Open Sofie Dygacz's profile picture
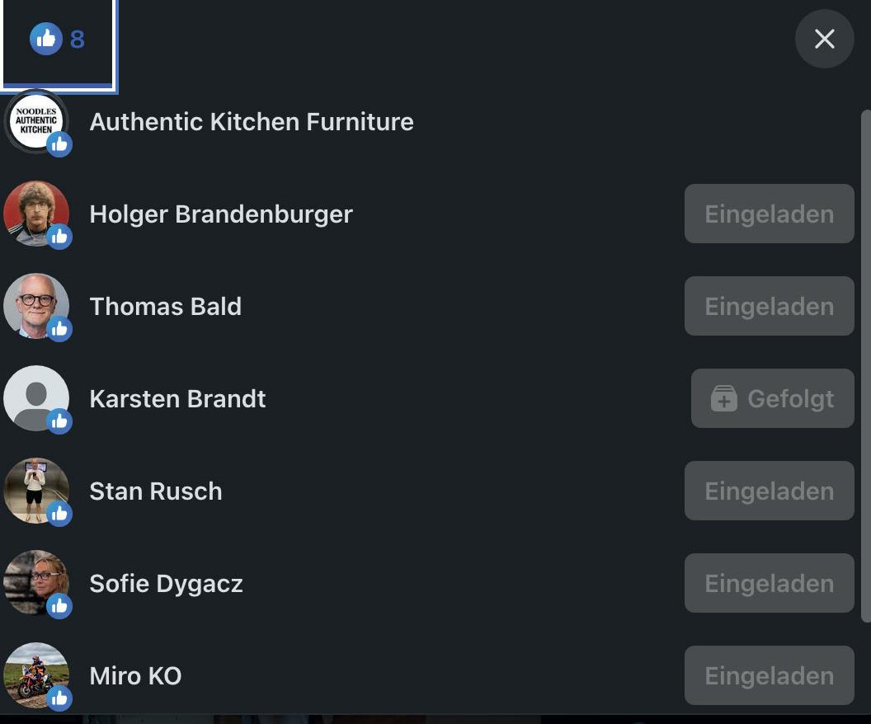This screenshot has height=724, width=871. click(x=36, y=583)
